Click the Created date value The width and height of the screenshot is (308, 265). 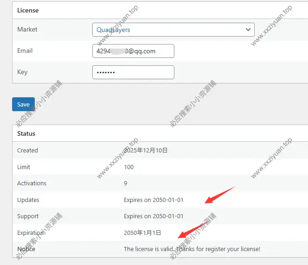point(146,151)
